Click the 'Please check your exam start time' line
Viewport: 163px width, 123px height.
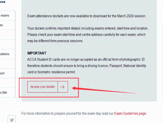[x=86, y=35]
